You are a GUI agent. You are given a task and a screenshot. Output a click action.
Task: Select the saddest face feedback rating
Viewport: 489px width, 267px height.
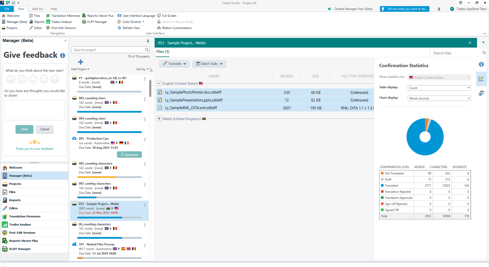pyautogui.click(x=11, y=80)
